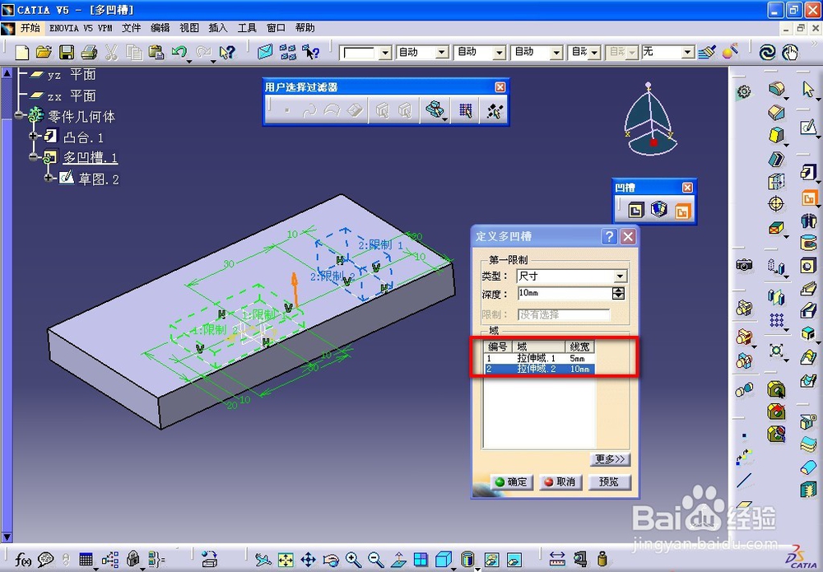The width and height of the screenshot is (823, 572).
Task: Click the Drafted Filleted Pocket icon in 凹槽 toolbar
Action: (658, 209)
